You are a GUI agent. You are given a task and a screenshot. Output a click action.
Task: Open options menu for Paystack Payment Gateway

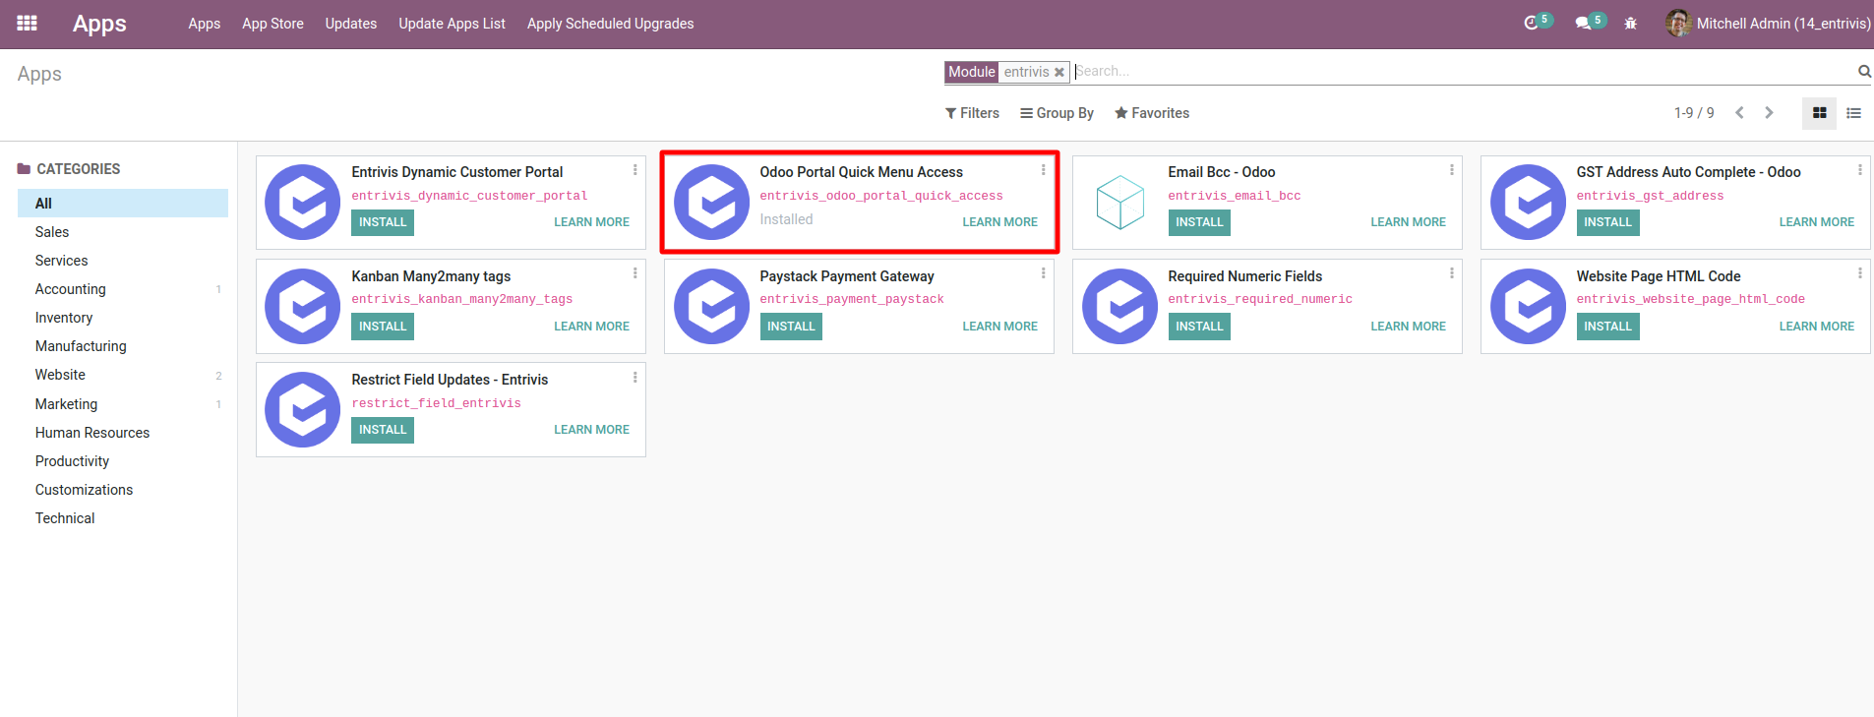1044,273
